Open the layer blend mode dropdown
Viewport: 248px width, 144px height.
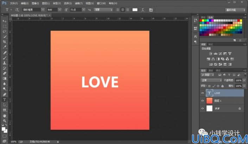click(x=211, y=80)
